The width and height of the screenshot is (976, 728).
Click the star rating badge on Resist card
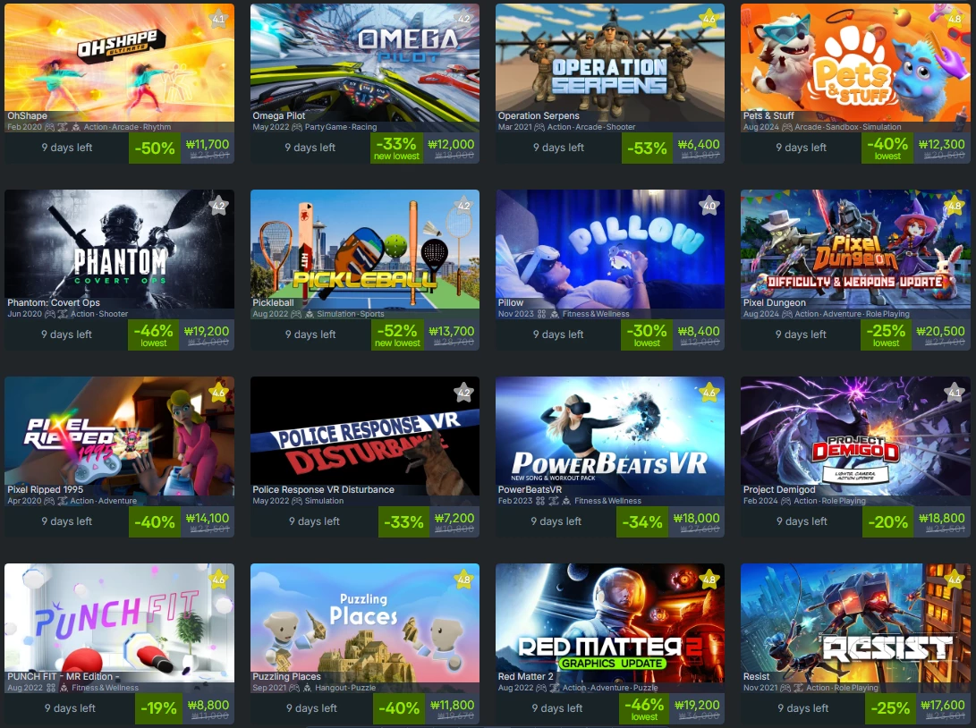(x=955, y=580)
